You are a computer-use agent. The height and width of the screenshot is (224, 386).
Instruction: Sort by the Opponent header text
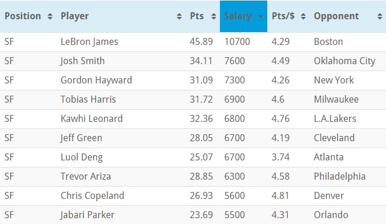[x=336, y=16]
